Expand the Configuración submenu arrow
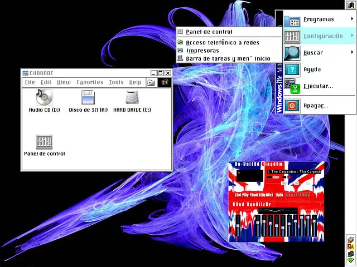 point(352,36)
